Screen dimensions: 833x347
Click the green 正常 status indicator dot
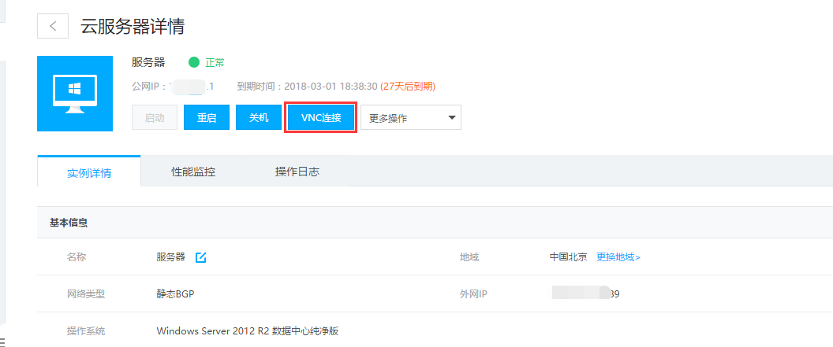(x=194, y=62)
